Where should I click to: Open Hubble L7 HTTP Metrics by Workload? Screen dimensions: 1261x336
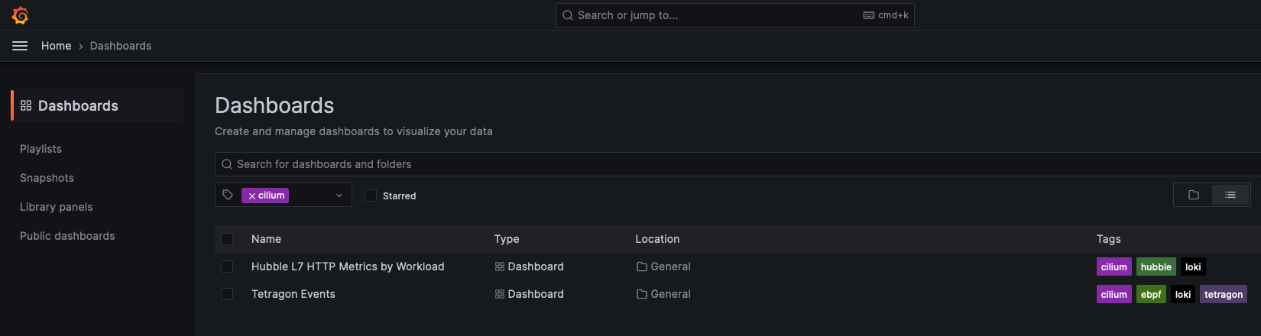point(348,267)
